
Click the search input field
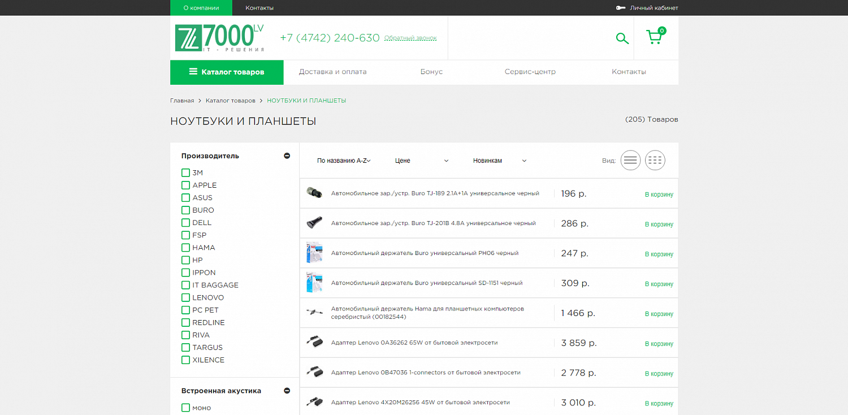pos(529,38)
